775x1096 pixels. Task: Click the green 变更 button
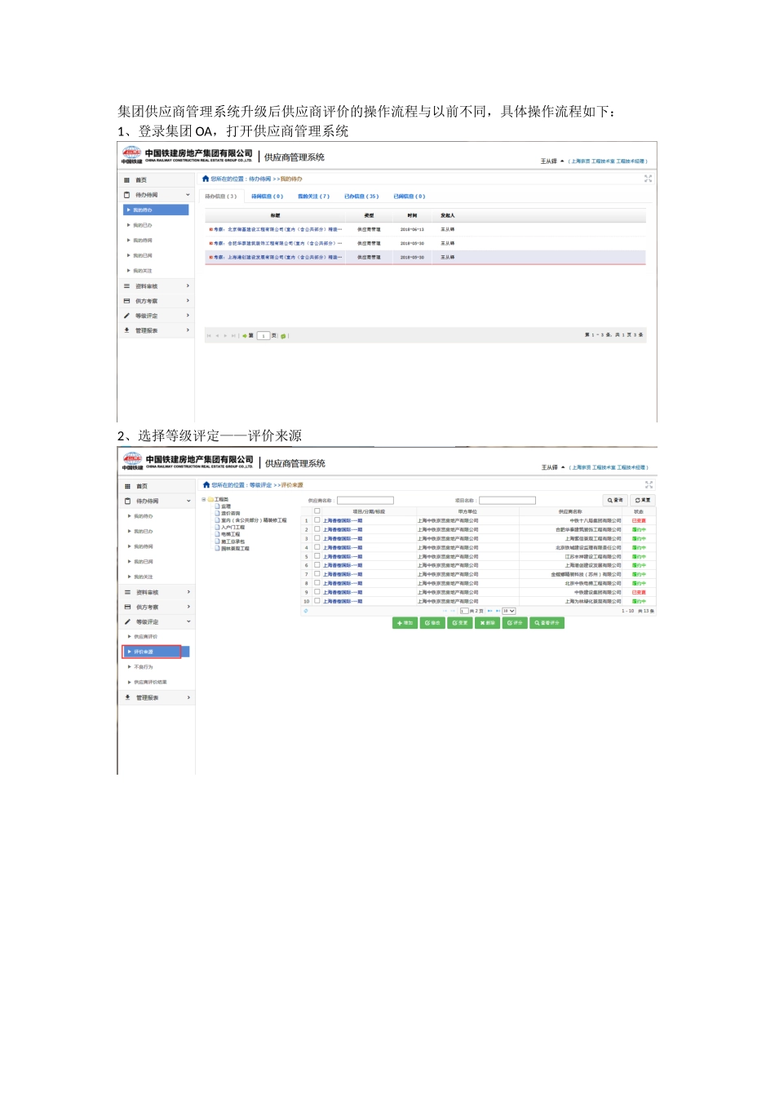click(459, 623)
